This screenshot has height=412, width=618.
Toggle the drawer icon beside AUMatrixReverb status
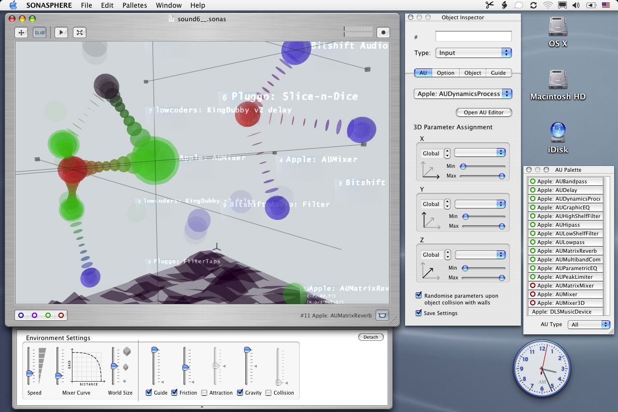(x=382, y=316)
